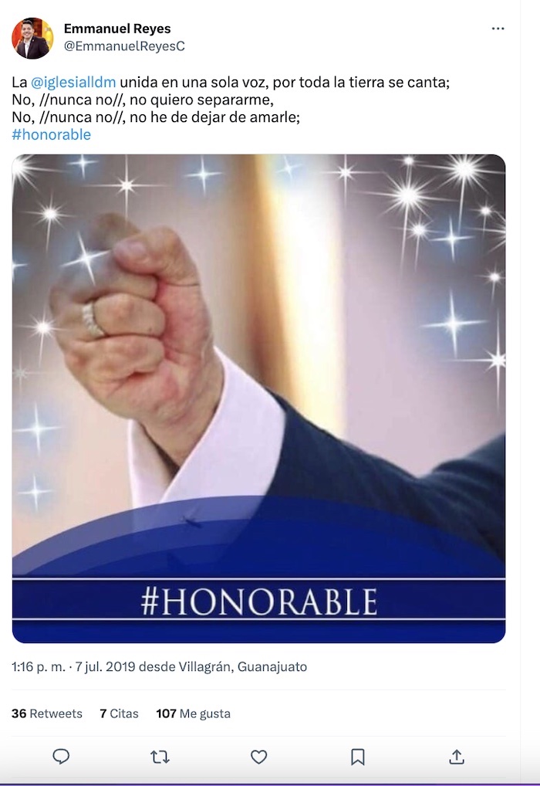Click the #HONORABLE banner in the image
Screen dimensions: 540x786
click(x=259, y=601)
